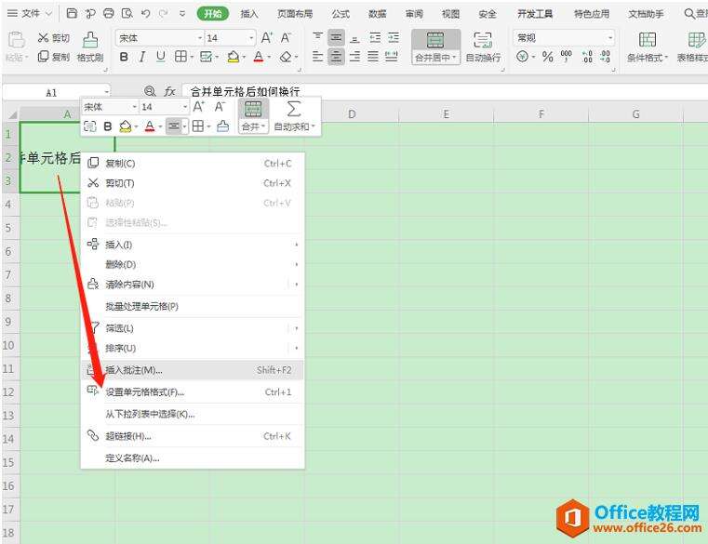Toggle underline formatting in the ribbon

click(x=160, y=57)
